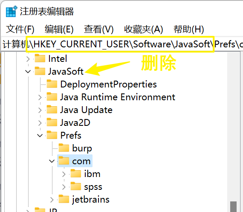This screenshot has height=212, width=243.
Task: Expand the jetbrains key
Action: 52,200
